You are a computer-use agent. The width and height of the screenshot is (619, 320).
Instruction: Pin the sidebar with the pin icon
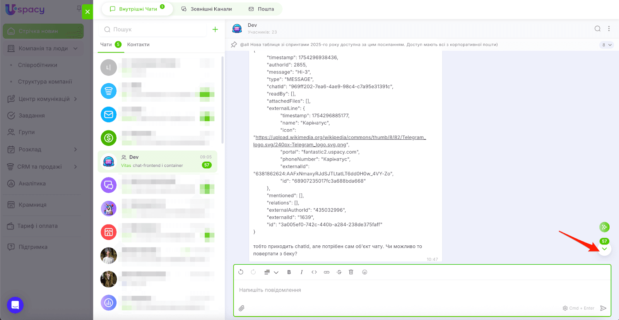79,8
